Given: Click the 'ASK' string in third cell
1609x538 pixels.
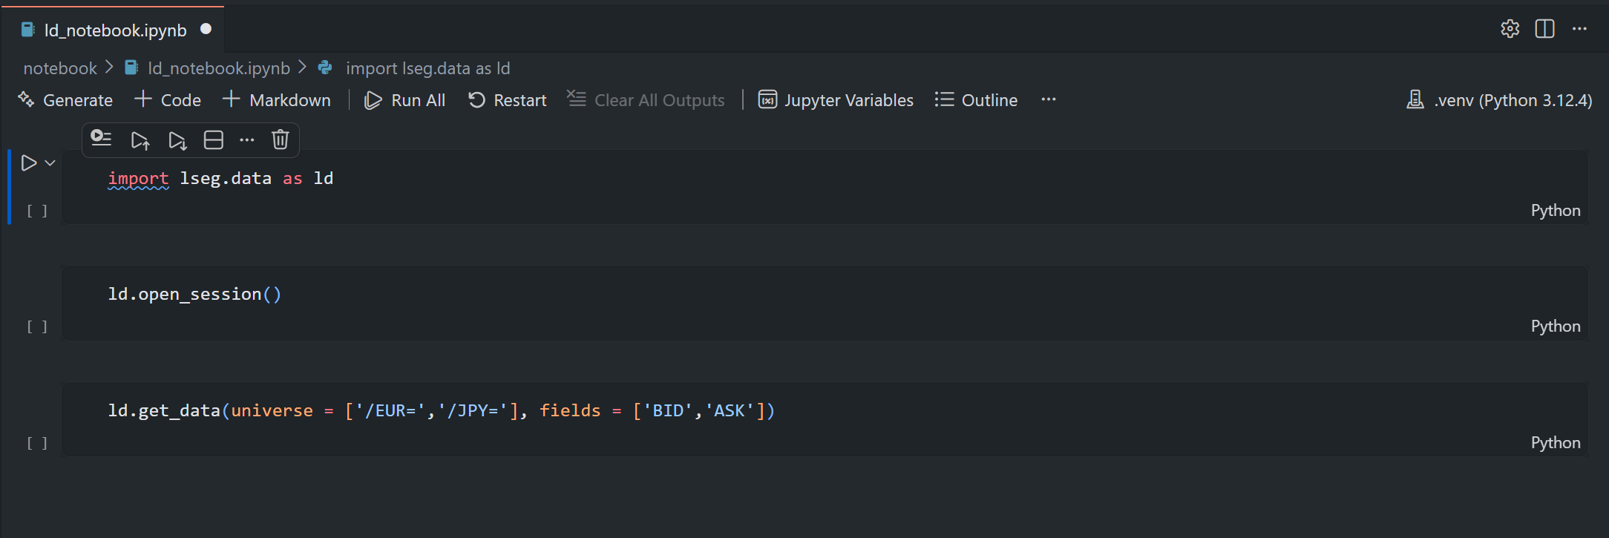Looking at the screenshot, I should (x=730, y=410).
